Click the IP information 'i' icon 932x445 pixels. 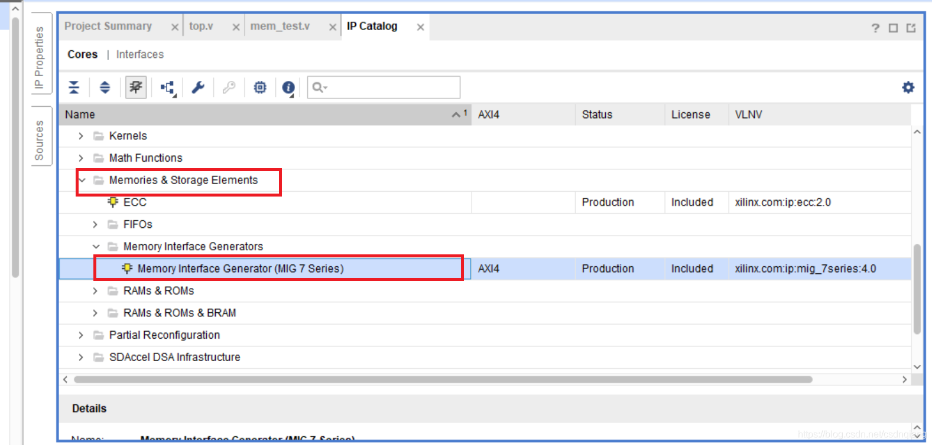(288, 88)
